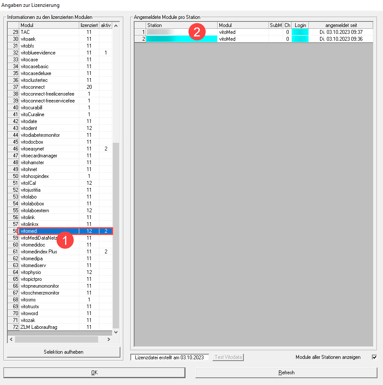Select the 'vitoconnect-freeservicefee' module row
Viewport: 383px width, 385px height.
60,101
